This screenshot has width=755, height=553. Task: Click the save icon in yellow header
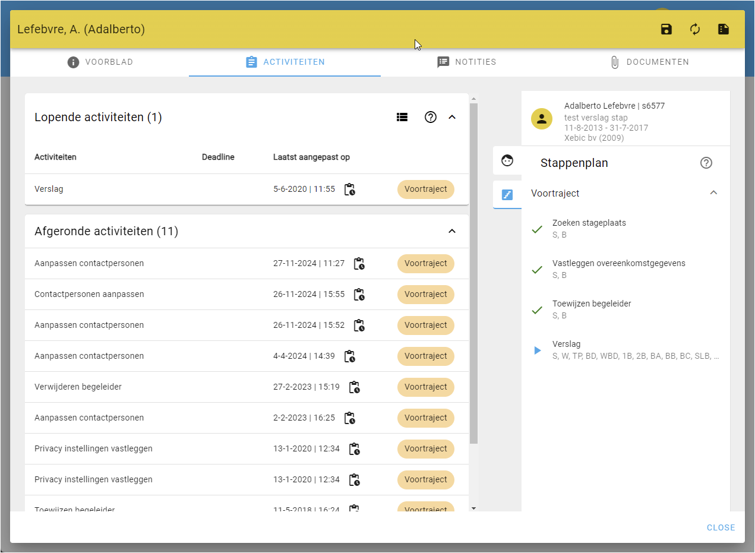click(x=666, y=29)
